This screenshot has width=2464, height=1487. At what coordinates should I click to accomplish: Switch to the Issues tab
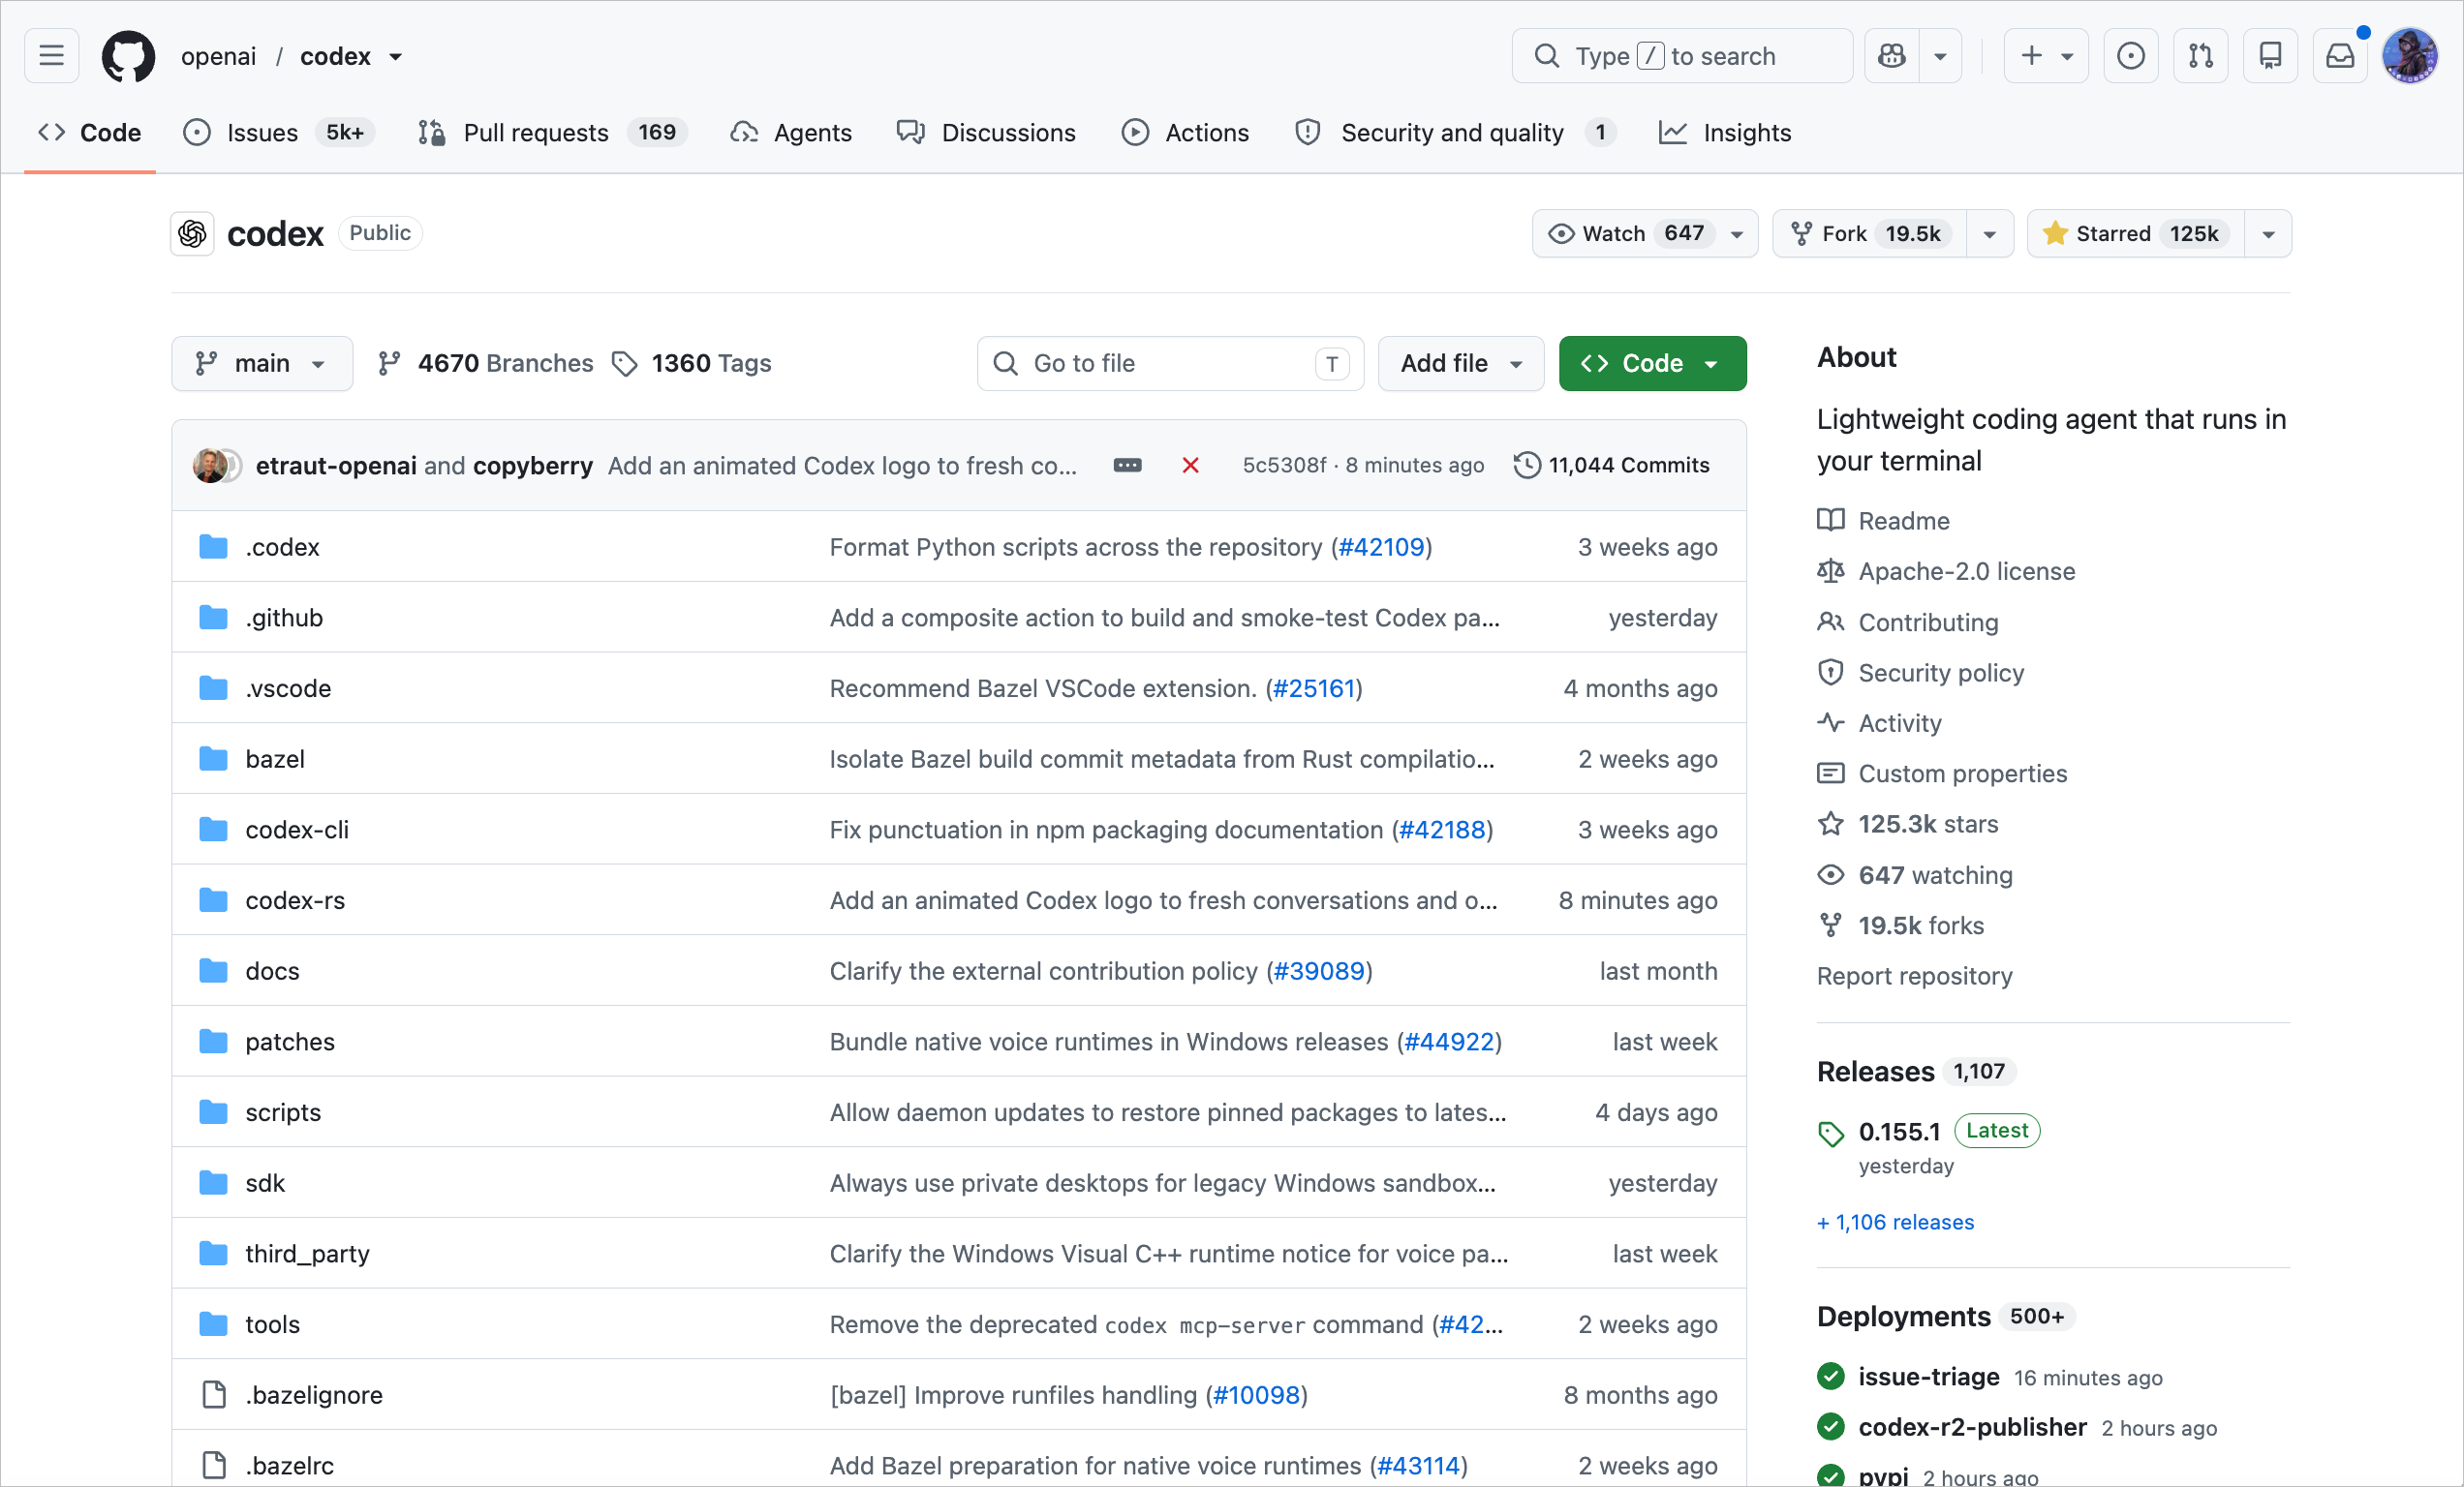point(279,132)
